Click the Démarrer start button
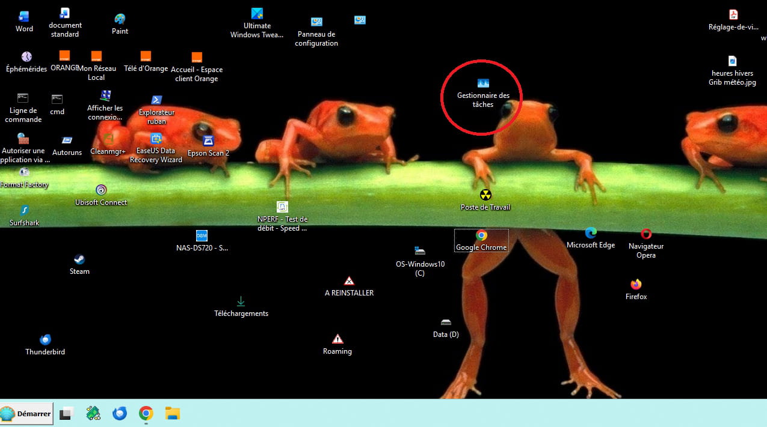The image size is (767, 427). pos(26,413)
